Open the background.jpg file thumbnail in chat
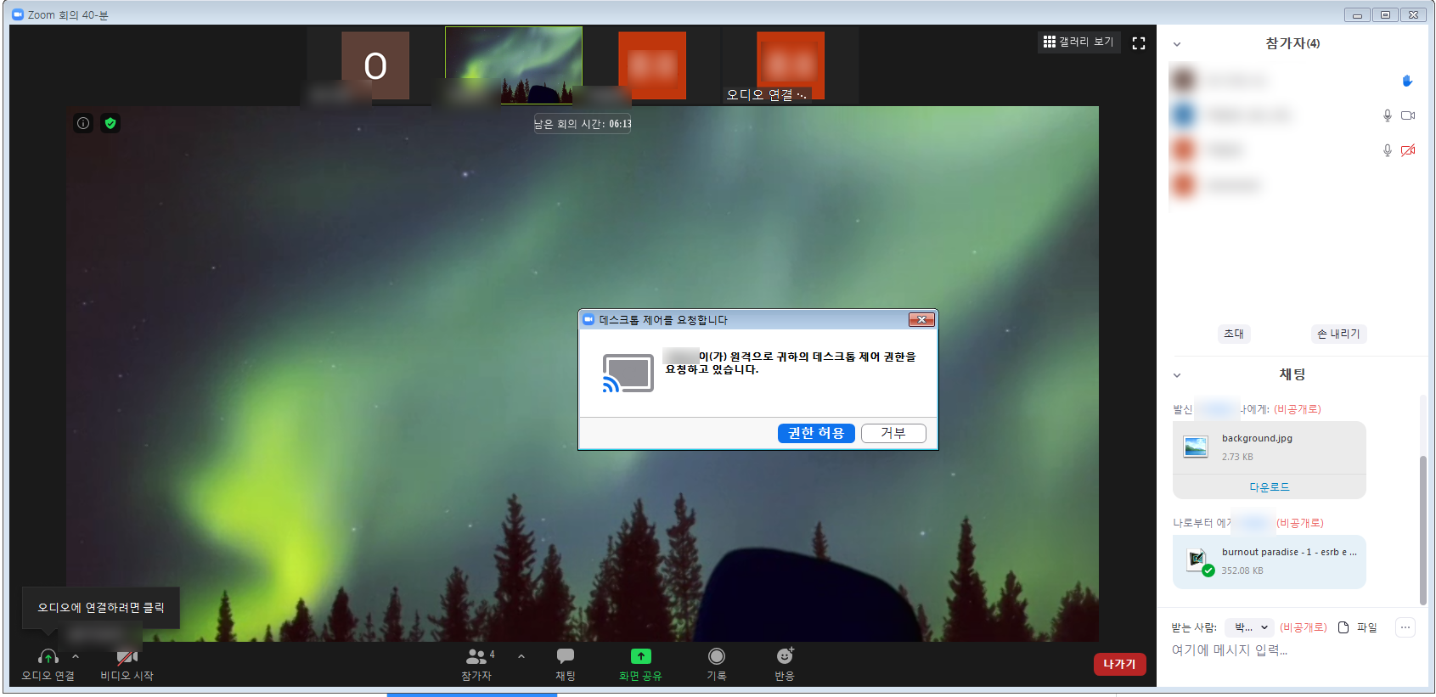 (1196, 447)
